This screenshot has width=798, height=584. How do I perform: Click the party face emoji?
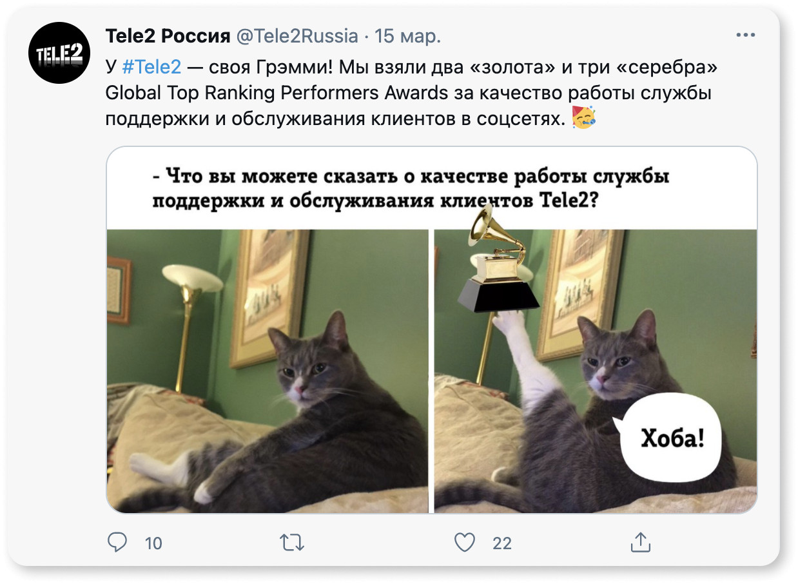point(583,118)
